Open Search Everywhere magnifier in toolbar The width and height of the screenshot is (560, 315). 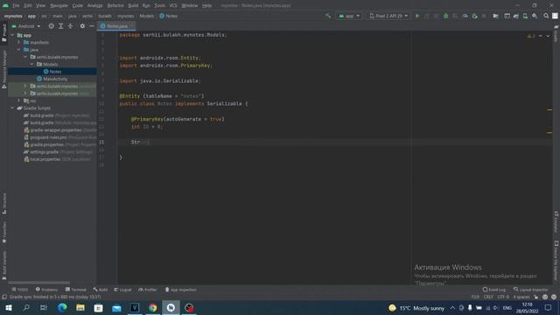(x=546, y=16)
